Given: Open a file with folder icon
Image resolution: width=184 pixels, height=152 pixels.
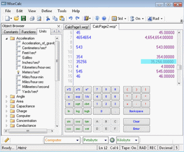Looking at the screenshot, I should pos(16,18).
